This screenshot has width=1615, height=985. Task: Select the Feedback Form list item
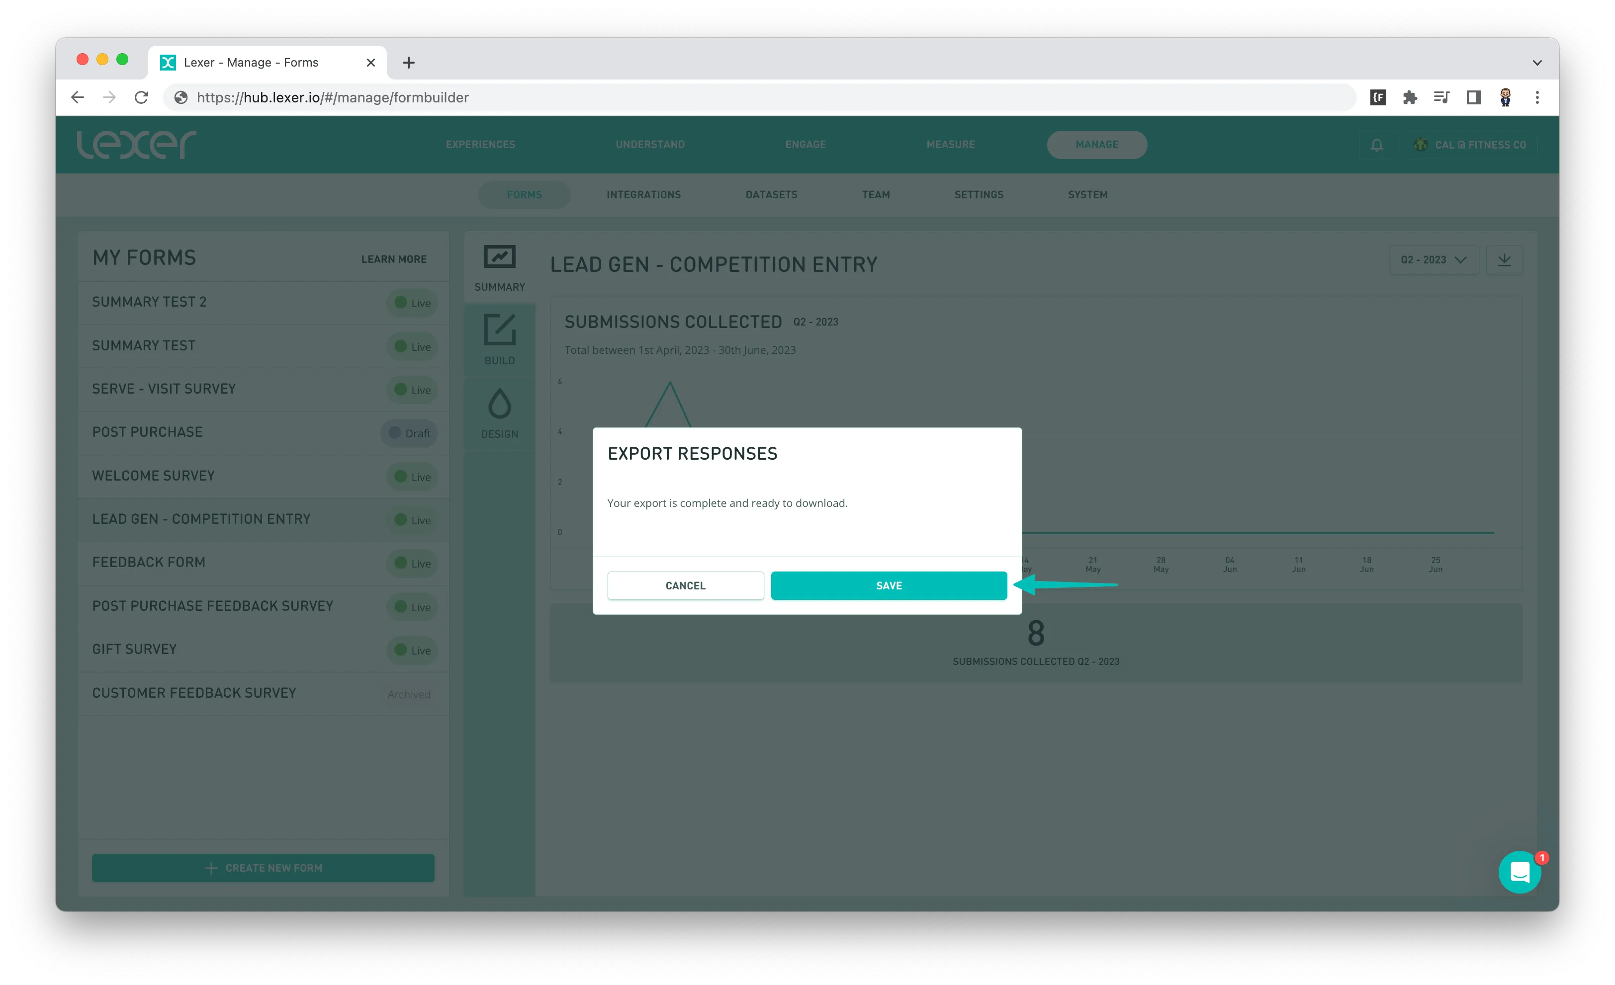149,562
